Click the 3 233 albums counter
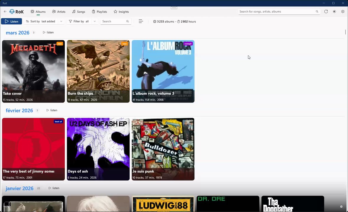348x212 pixels. pos(164,21)
